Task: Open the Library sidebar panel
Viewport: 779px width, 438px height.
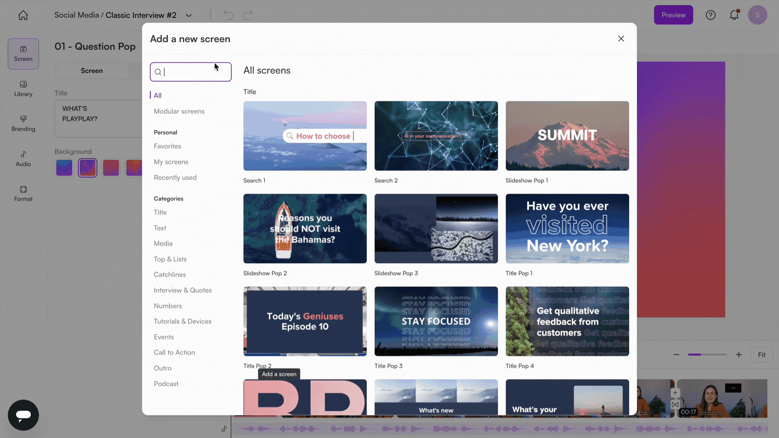Action: [23, 88]
